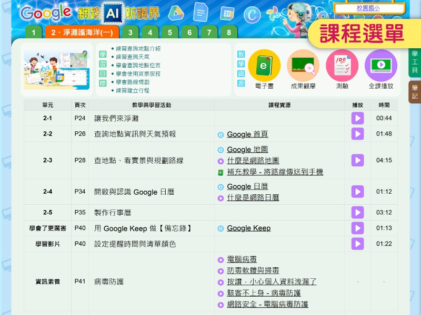This screenshot has height=315, width=421.
Task: Play video for unit 2-1
Action: coord(357,118)
